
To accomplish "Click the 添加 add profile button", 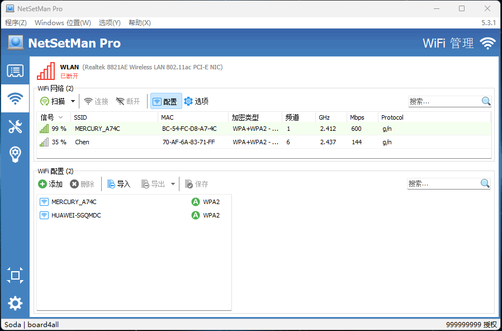I will [50, 184].
